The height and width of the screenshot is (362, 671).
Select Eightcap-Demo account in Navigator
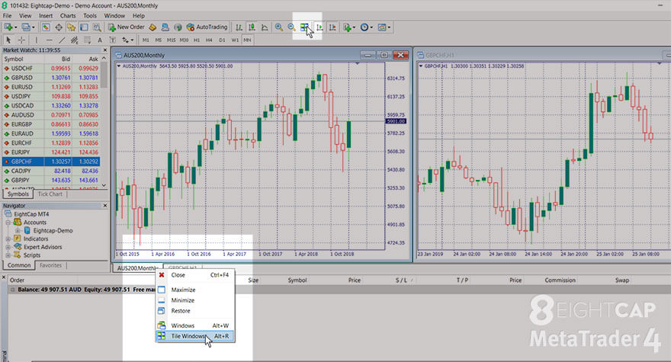point(53,231)
